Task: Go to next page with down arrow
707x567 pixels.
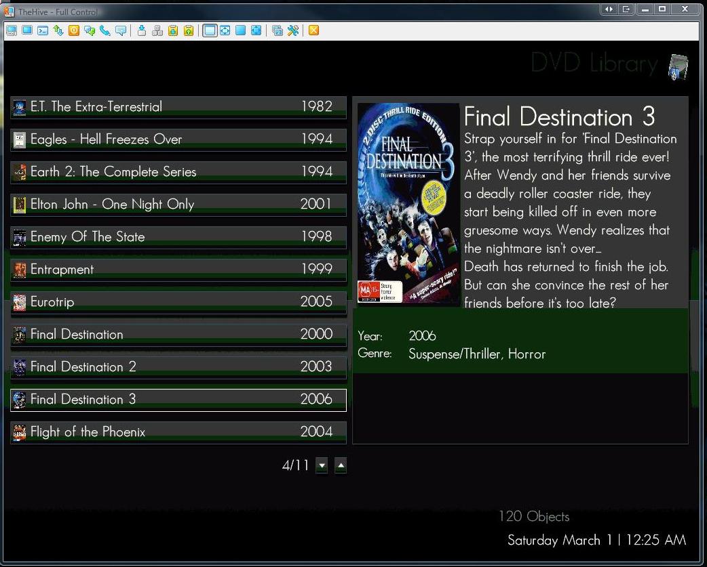Action: pos(322,465)
